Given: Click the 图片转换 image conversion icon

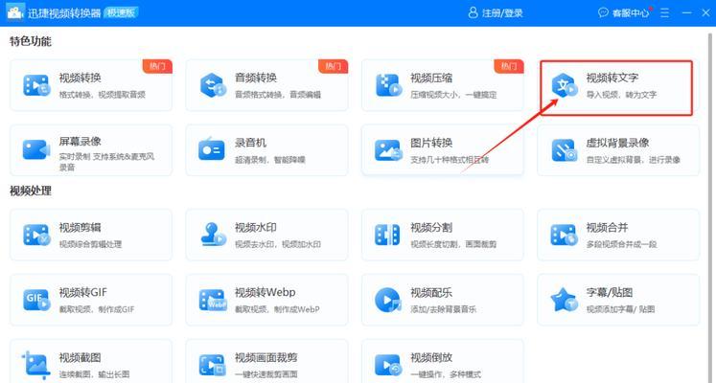Looking at the screenshot, I should [388, 150].
